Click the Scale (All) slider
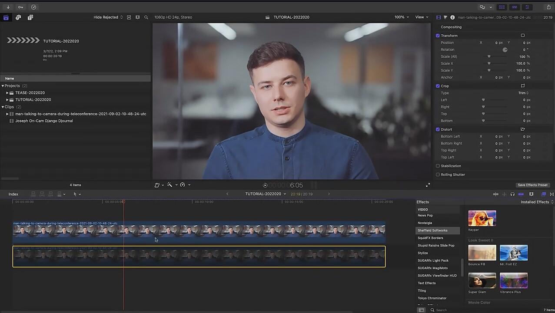The width and height of the screenshot is (555, 313). tap(495, 56)
